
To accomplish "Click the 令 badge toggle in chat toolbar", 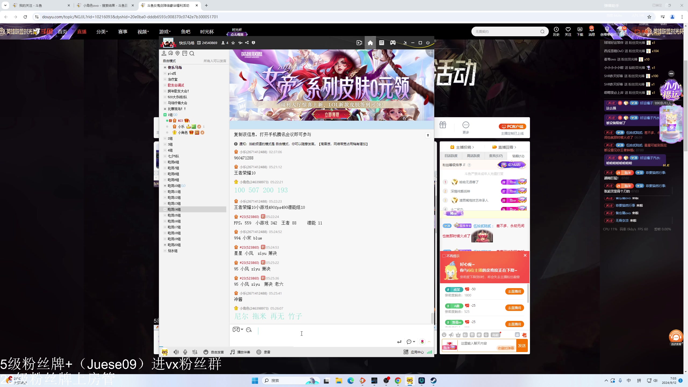I will [x=486, y=335].
